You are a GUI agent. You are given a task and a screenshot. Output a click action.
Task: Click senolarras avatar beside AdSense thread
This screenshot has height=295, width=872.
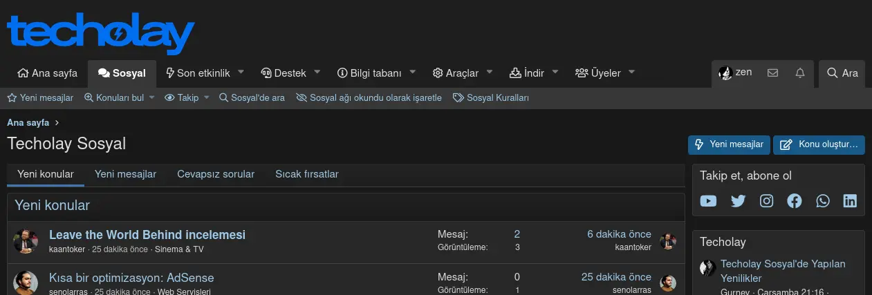[x=26, y=283]
